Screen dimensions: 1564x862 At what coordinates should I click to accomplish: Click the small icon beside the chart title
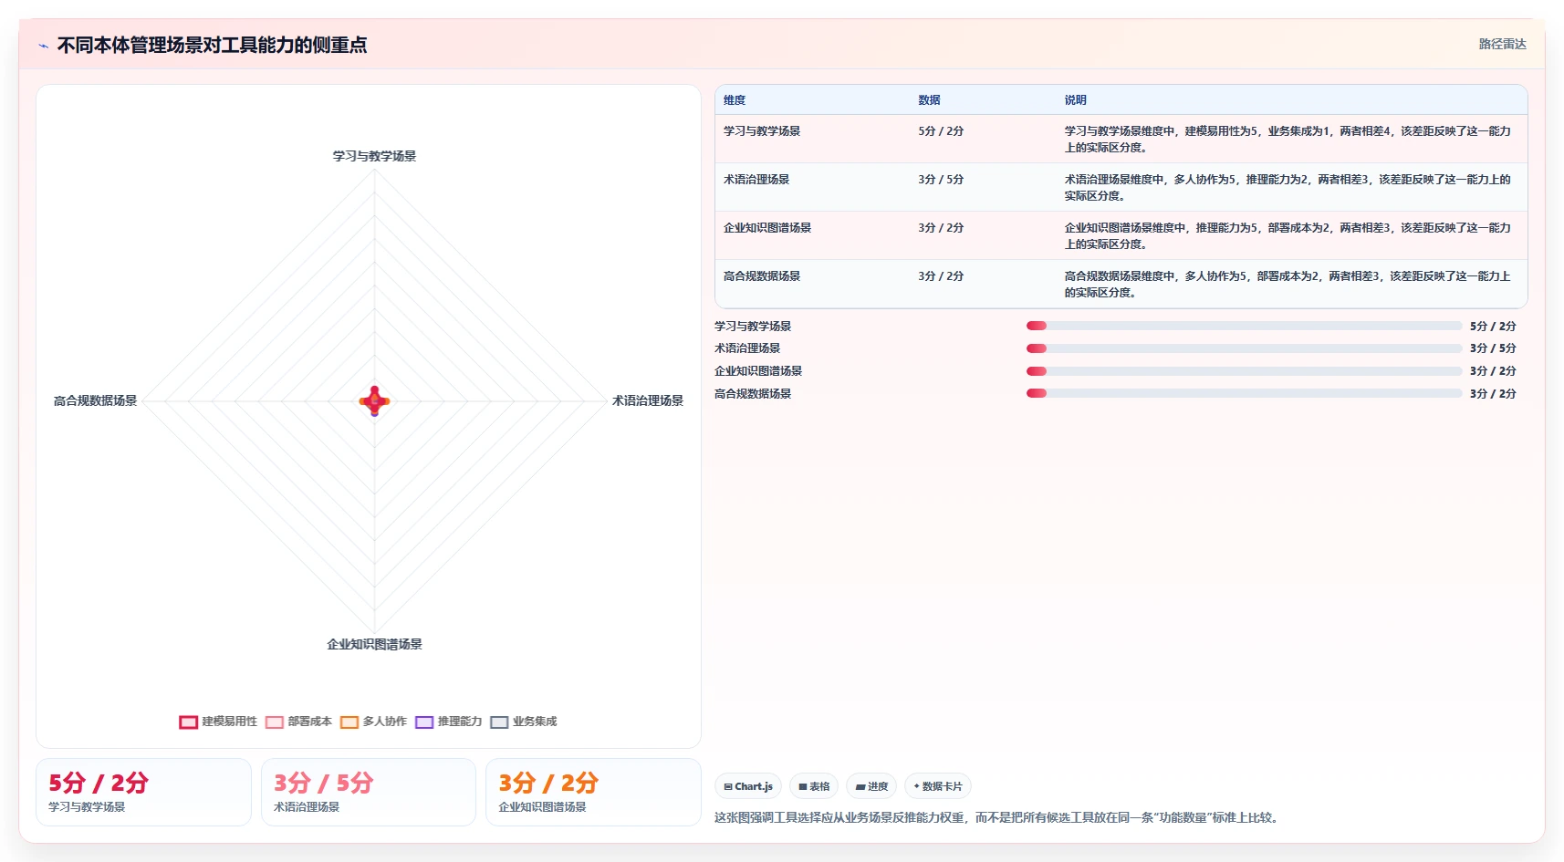[x=43, y=46]
